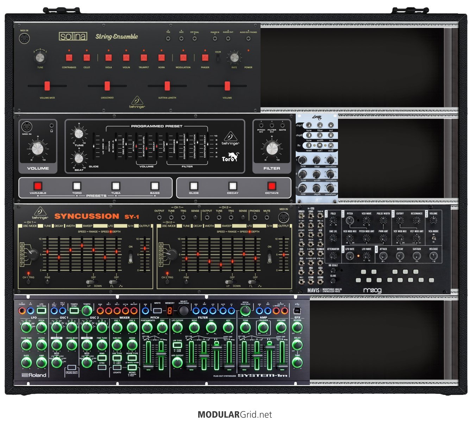The image size is (470, 422).
Task: Click the Solina MIDI IN socket
Action: coord(24,39)
